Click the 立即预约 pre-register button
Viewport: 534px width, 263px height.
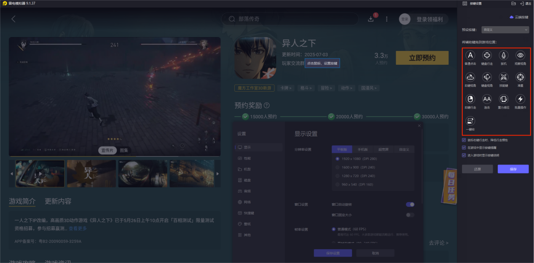(x=422, y=58)
